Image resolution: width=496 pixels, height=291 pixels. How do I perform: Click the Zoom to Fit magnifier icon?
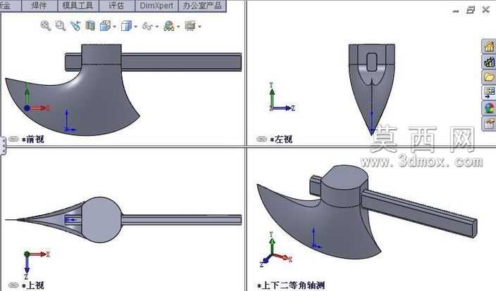(x=46, y=26)
